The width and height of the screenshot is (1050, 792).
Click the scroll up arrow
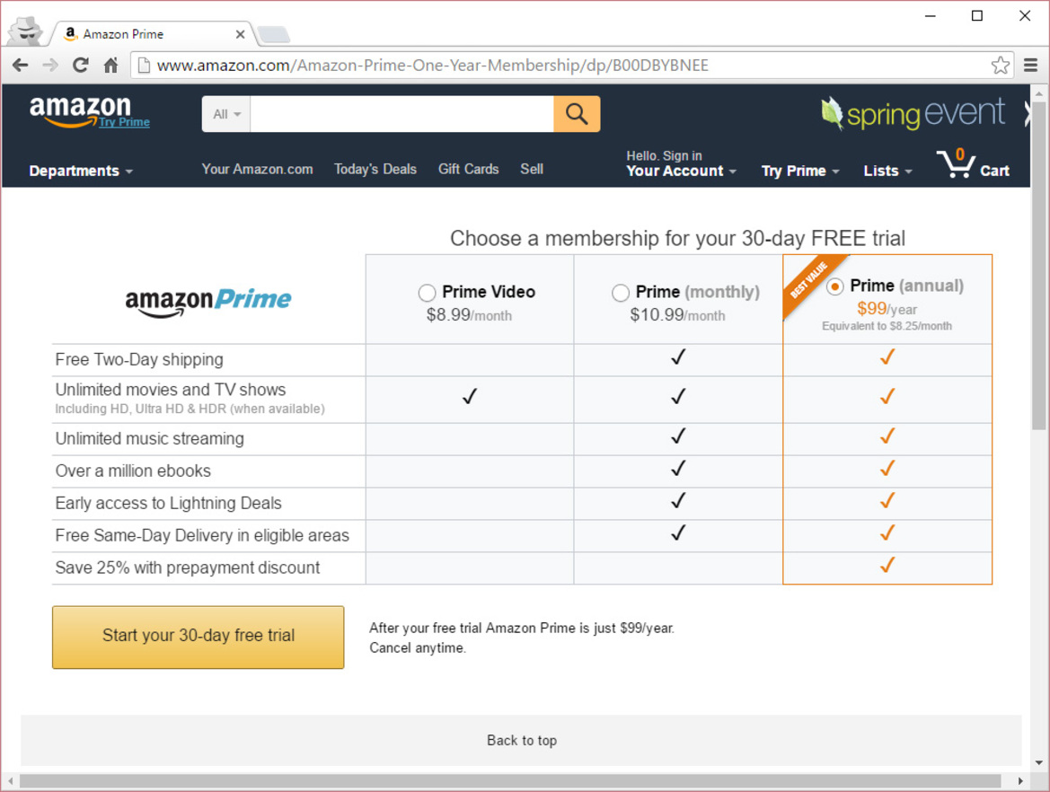(x=1038, y=93)
